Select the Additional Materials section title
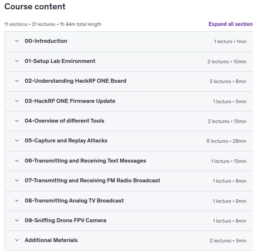 51,240
